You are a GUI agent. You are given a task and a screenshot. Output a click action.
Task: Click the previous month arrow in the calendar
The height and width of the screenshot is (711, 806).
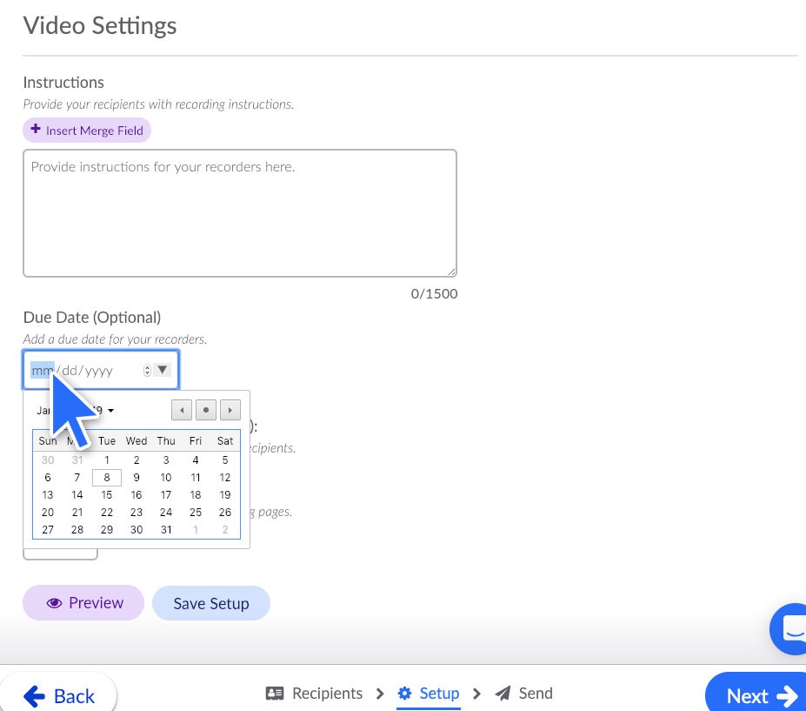click(x=182, y=410)
